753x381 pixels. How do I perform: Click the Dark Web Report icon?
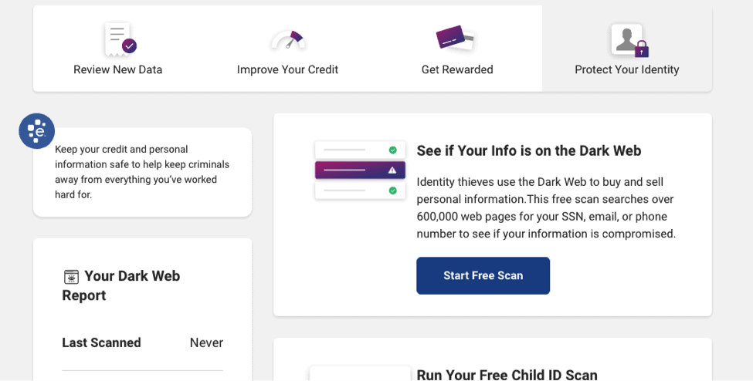click(x=71, y=277)
